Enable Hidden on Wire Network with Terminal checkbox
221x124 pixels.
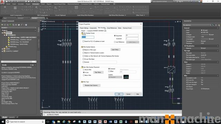84,56
